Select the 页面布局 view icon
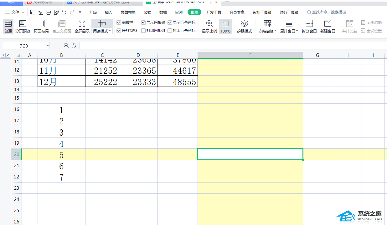 [x=41, y=27]
